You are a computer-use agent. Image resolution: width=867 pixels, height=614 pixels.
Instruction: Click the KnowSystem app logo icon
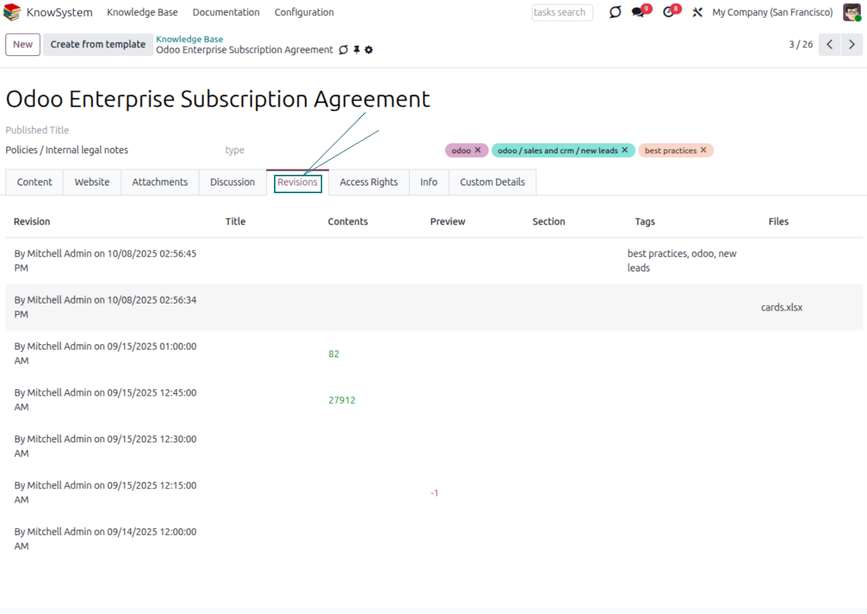click(12, 12)
